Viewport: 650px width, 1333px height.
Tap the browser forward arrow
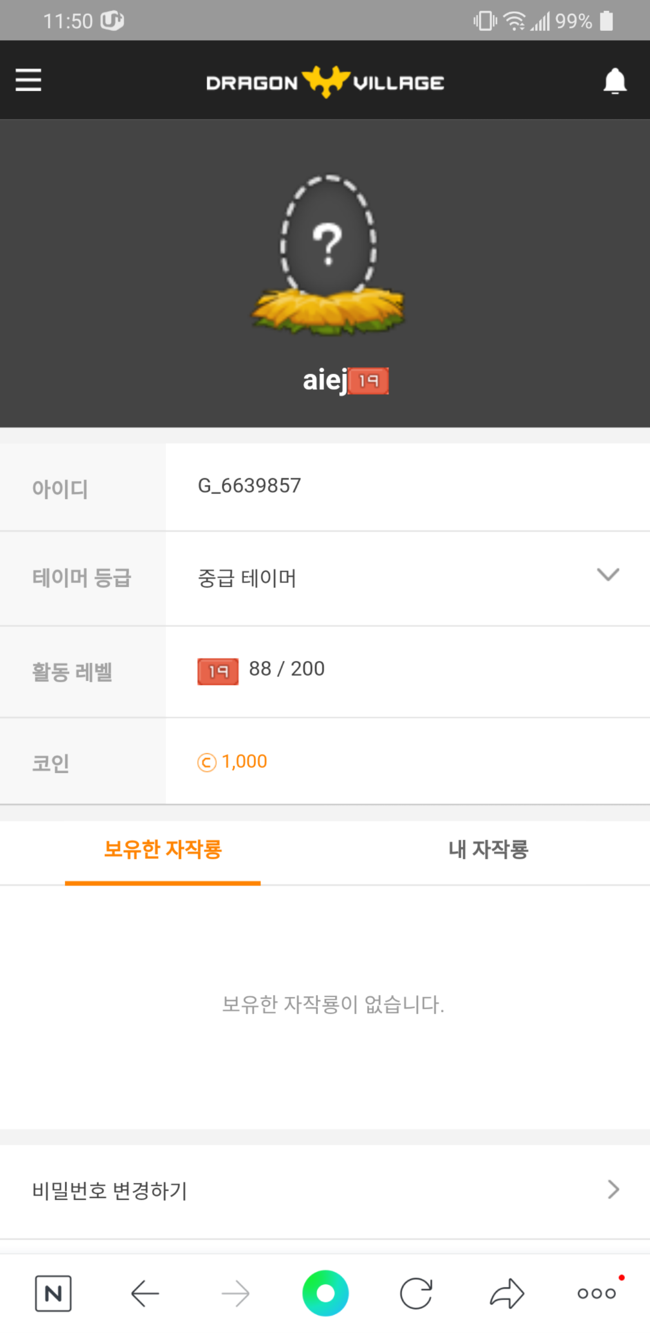coord(235,1293)
